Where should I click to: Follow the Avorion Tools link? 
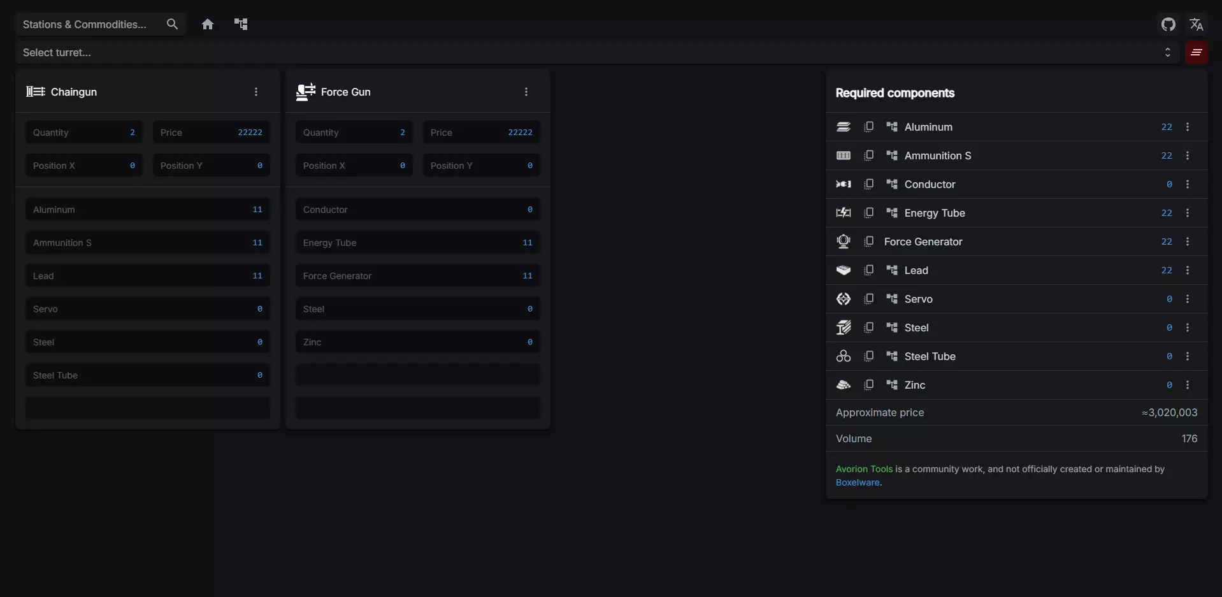pos(864,469)
